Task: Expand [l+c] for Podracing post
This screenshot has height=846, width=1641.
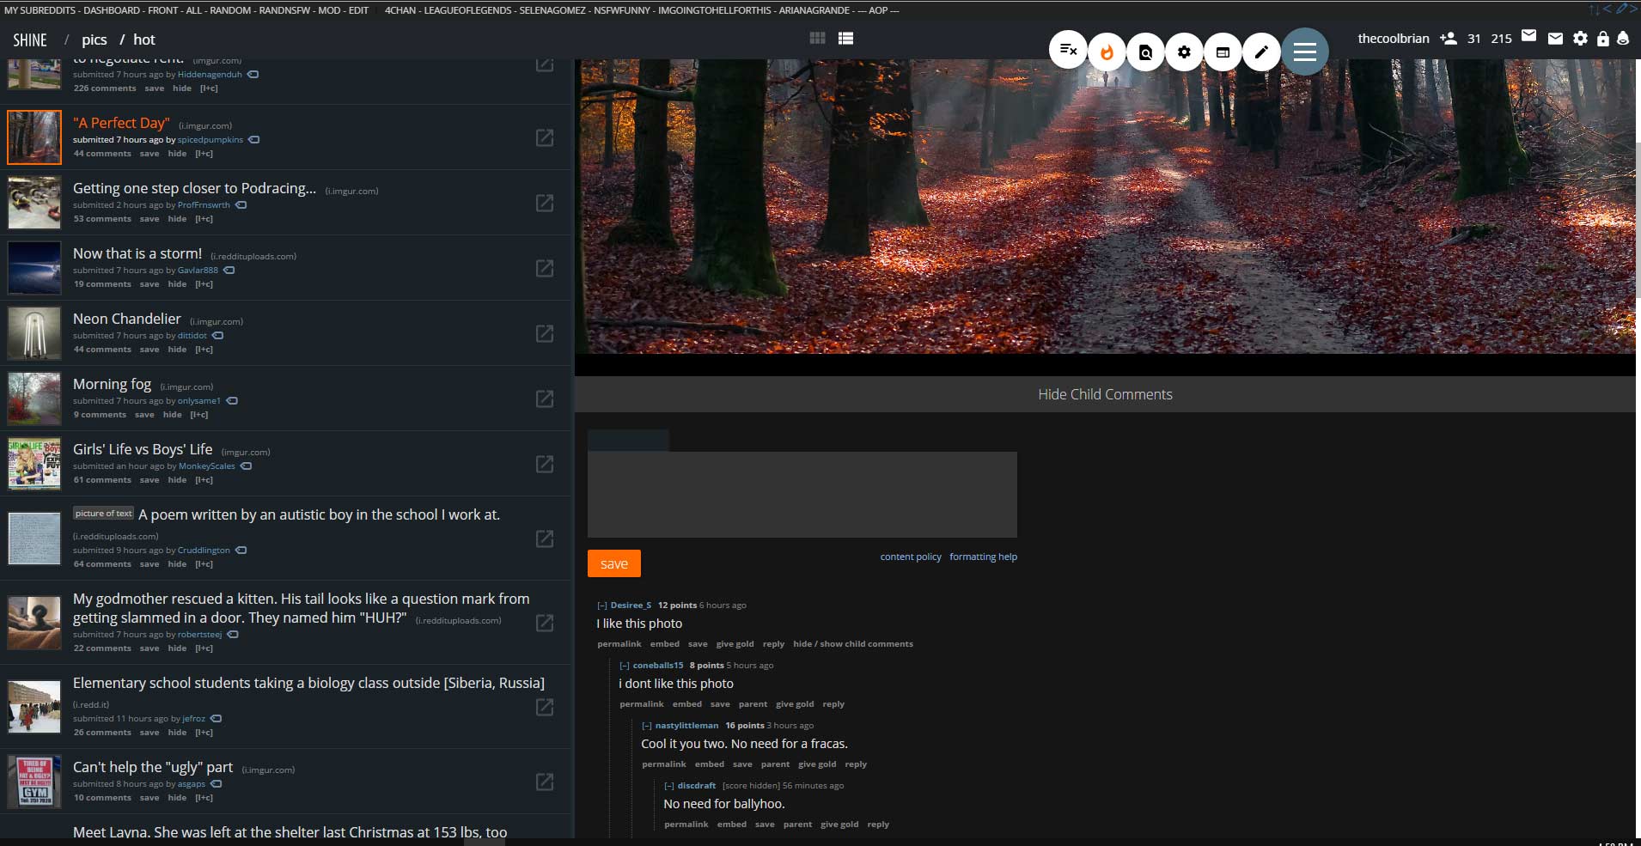Action: 204,219
